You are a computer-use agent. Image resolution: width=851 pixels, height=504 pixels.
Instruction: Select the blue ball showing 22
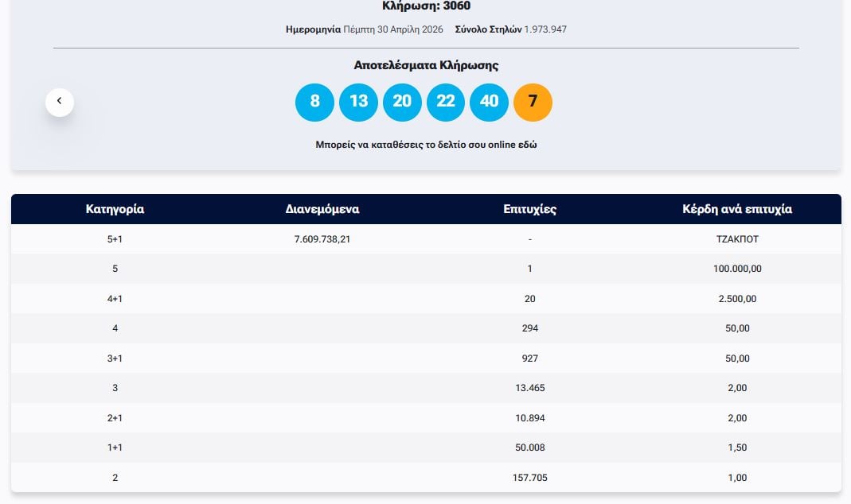coord(446,102)
